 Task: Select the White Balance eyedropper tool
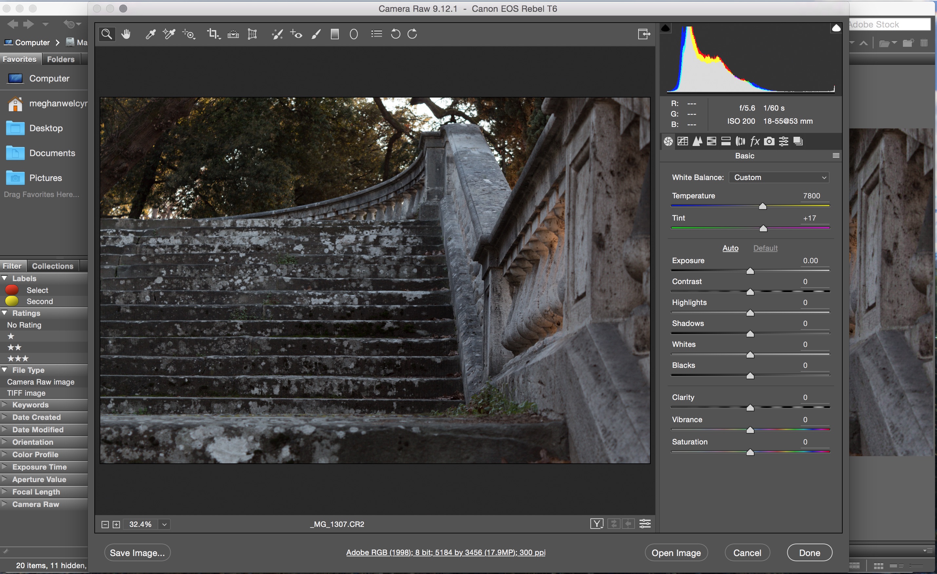click(x=151, y=34)
